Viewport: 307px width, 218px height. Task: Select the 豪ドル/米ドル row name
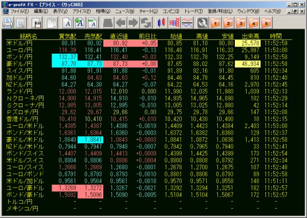[x=25, y=140]
